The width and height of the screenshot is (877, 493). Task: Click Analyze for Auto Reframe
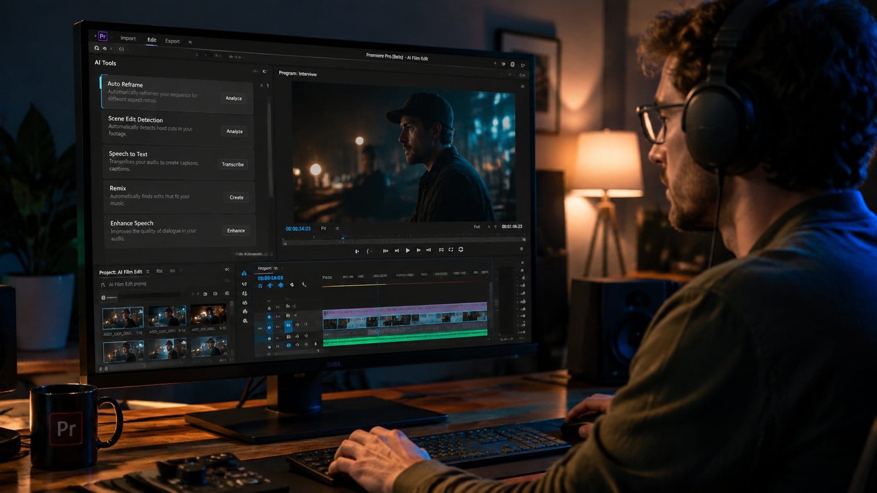[234, 98]
